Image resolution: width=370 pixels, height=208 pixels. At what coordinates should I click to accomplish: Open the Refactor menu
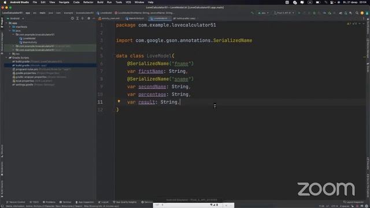point(88,2)
